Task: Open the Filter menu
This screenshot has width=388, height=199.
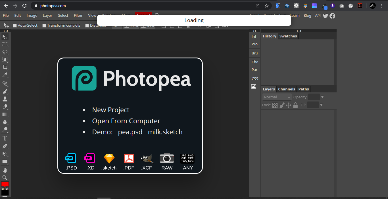Action: 78,16
